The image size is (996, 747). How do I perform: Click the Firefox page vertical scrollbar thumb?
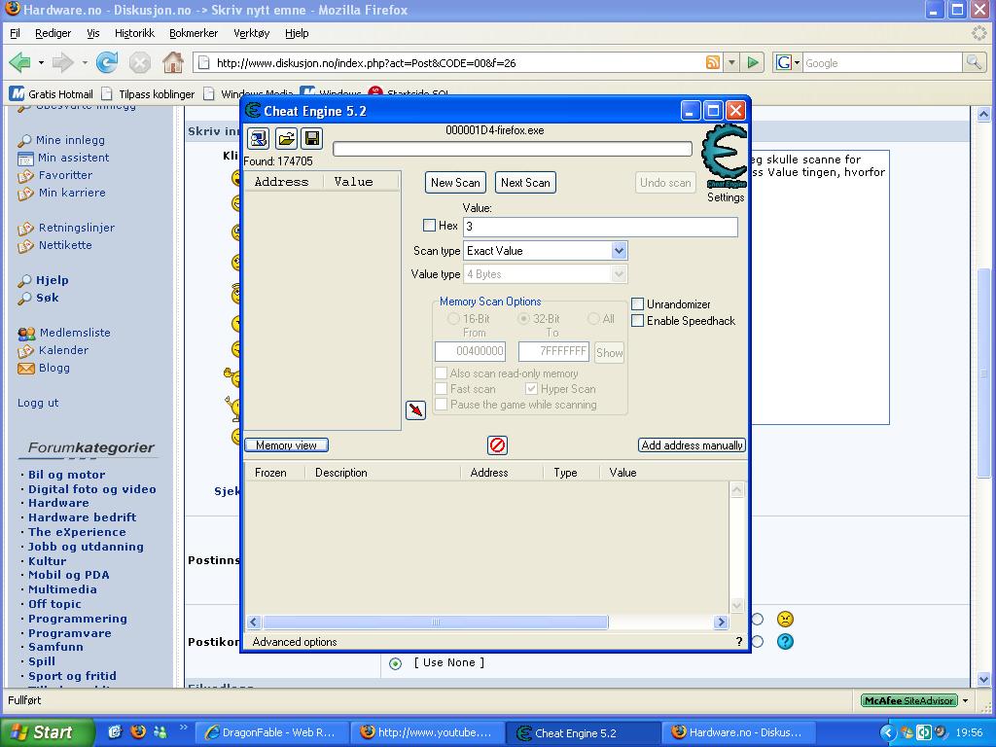point(983,373)
